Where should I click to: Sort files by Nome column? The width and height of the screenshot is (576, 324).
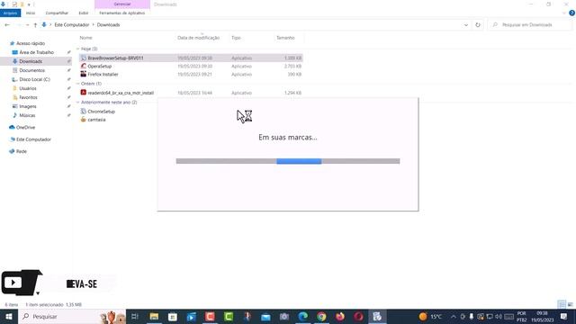point(86,38)
